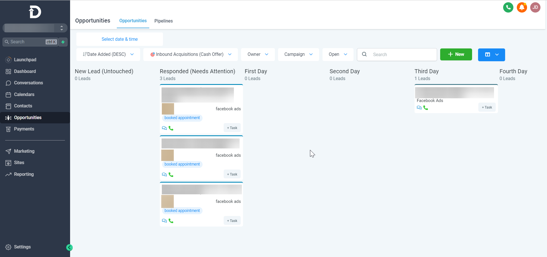This screenshot has width=547, height=257.
Task: Click the booked appointment tag on third card
Action: tap(182, 211)
